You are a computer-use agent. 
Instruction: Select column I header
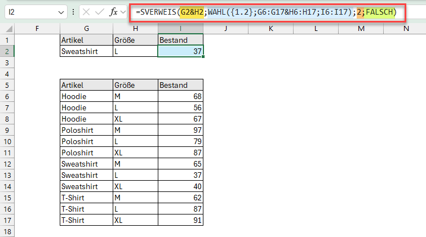click(181, 28)
